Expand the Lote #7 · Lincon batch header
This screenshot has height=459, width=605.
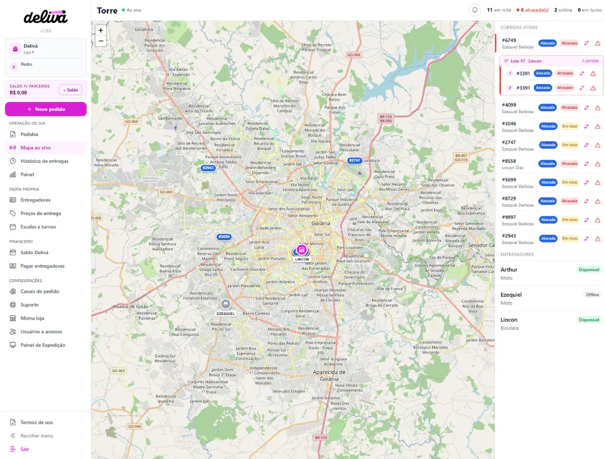(x=551, y=61)
